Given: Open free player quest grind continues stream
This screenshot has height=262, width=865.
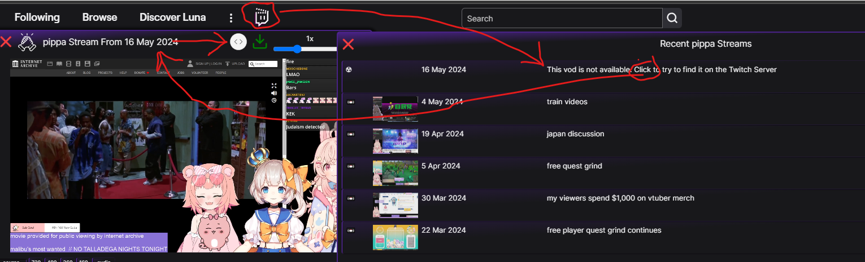Looking at the screenshot, I should [x=604, y=230].
